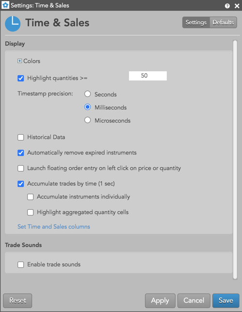
Task: Switch to the Settings tab
Action: pyautogui.click(x=196, y=22)
